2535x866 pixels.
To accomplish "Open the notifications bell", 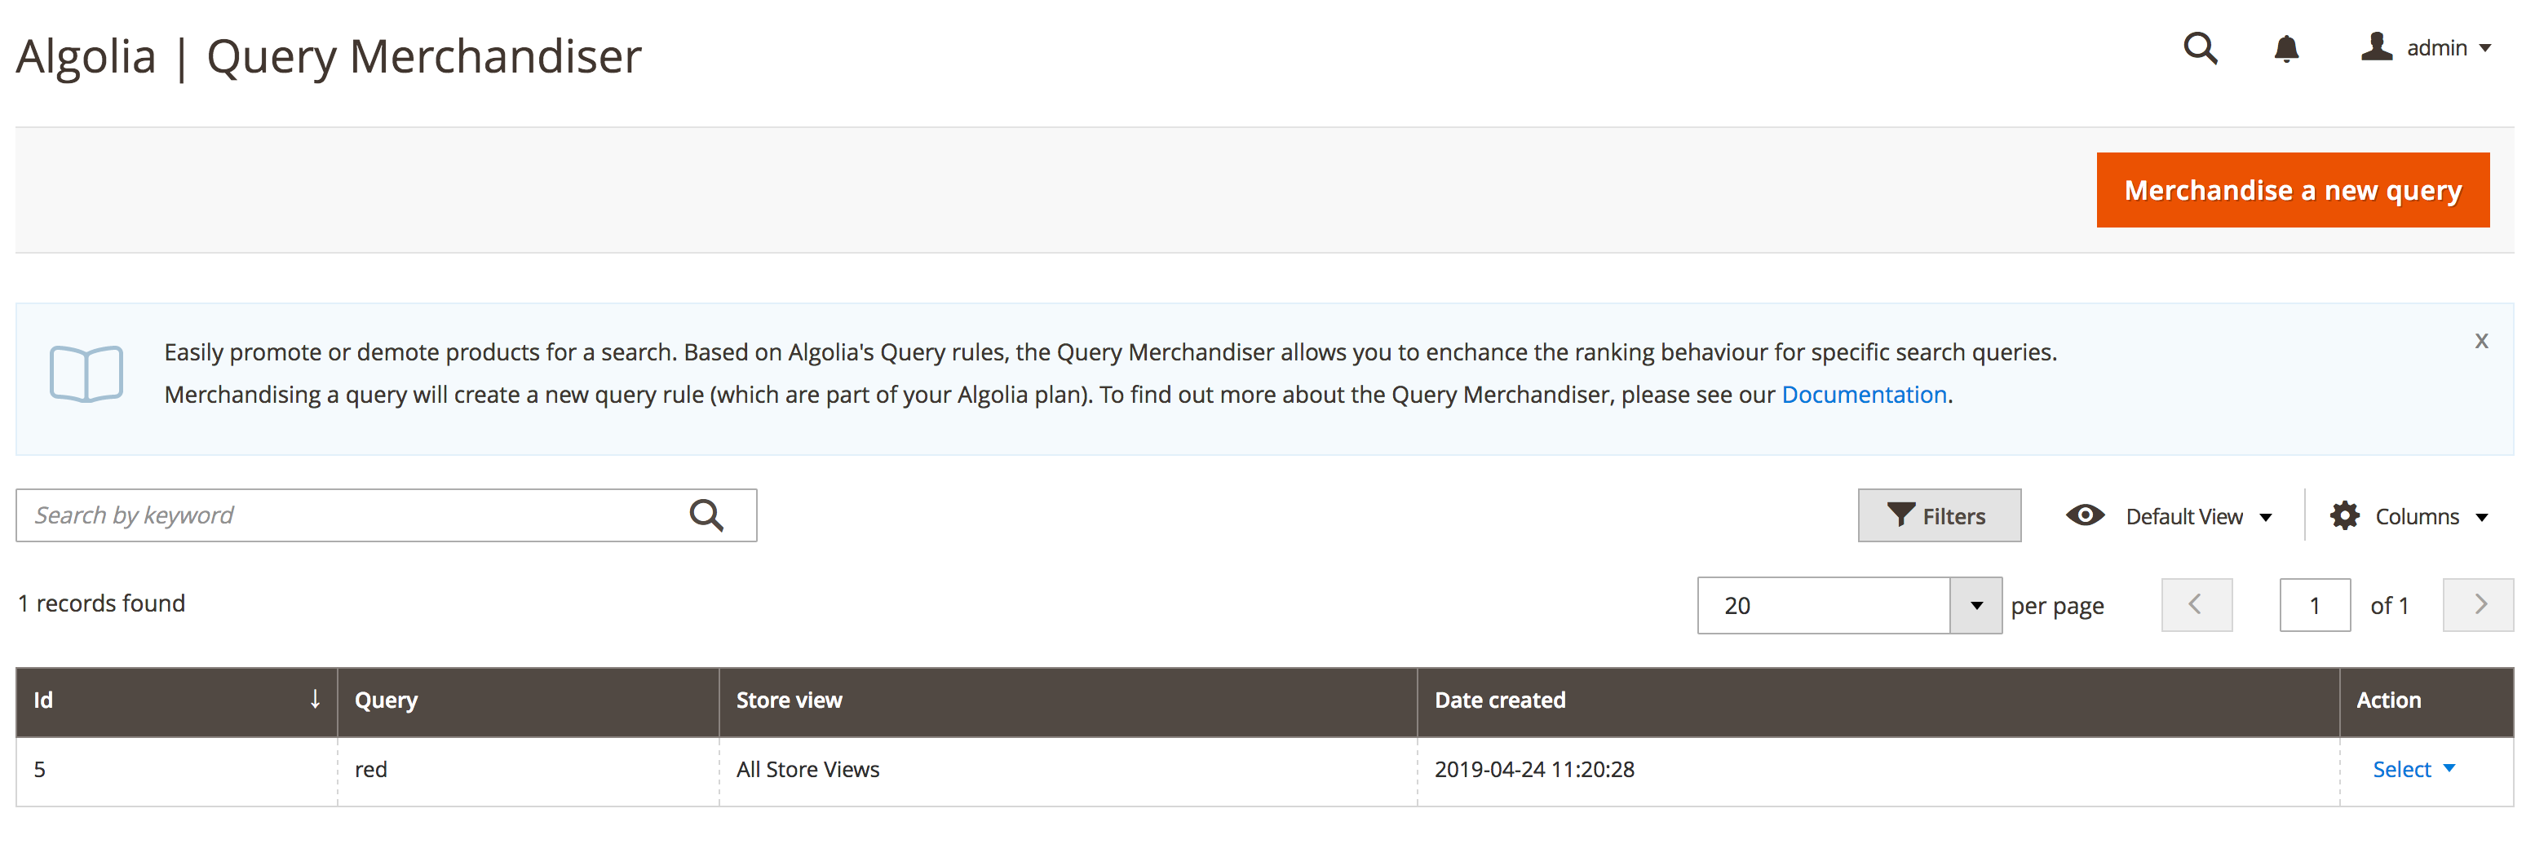I will [2287, 48].
